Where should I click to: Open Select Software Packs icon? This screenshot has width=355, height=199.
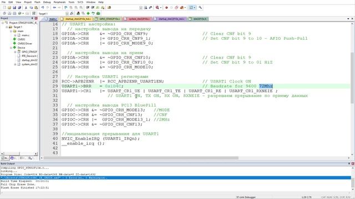tap(93, 13)
